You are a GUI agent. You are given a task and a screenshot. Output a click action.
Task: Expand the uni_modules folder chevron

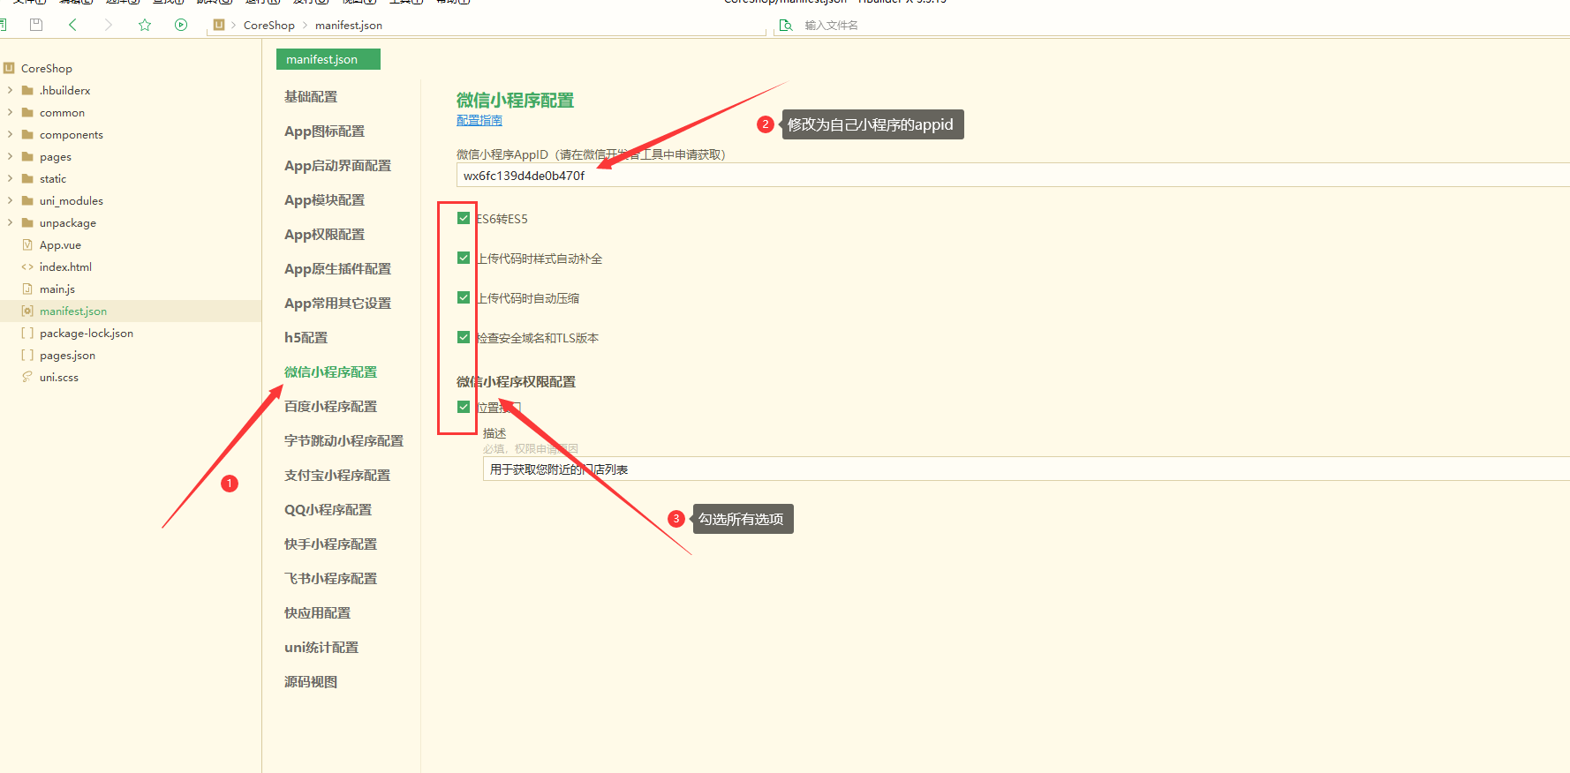point(10,200)
